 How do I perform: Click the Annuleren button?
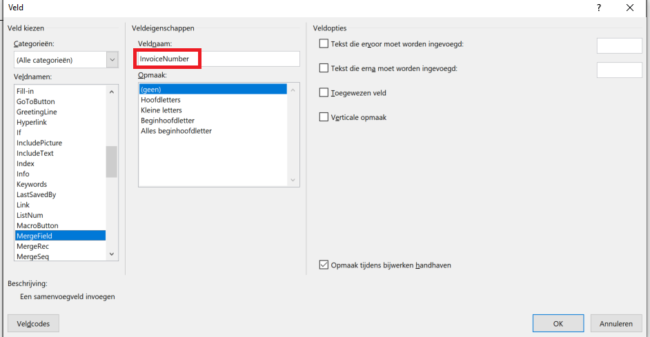click(616, 323)
